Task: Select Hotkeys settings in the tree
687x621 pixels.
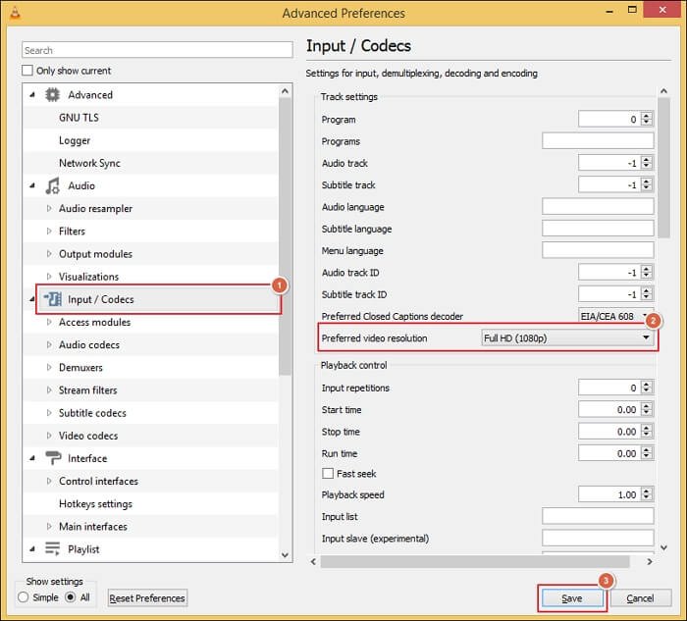Action: tap(95, 504)
